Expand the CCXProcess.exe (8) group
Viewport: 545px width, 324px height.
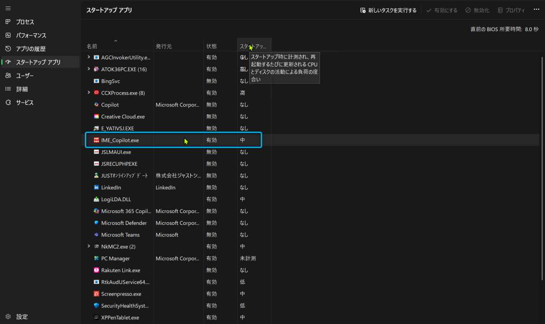coord(89,93)
